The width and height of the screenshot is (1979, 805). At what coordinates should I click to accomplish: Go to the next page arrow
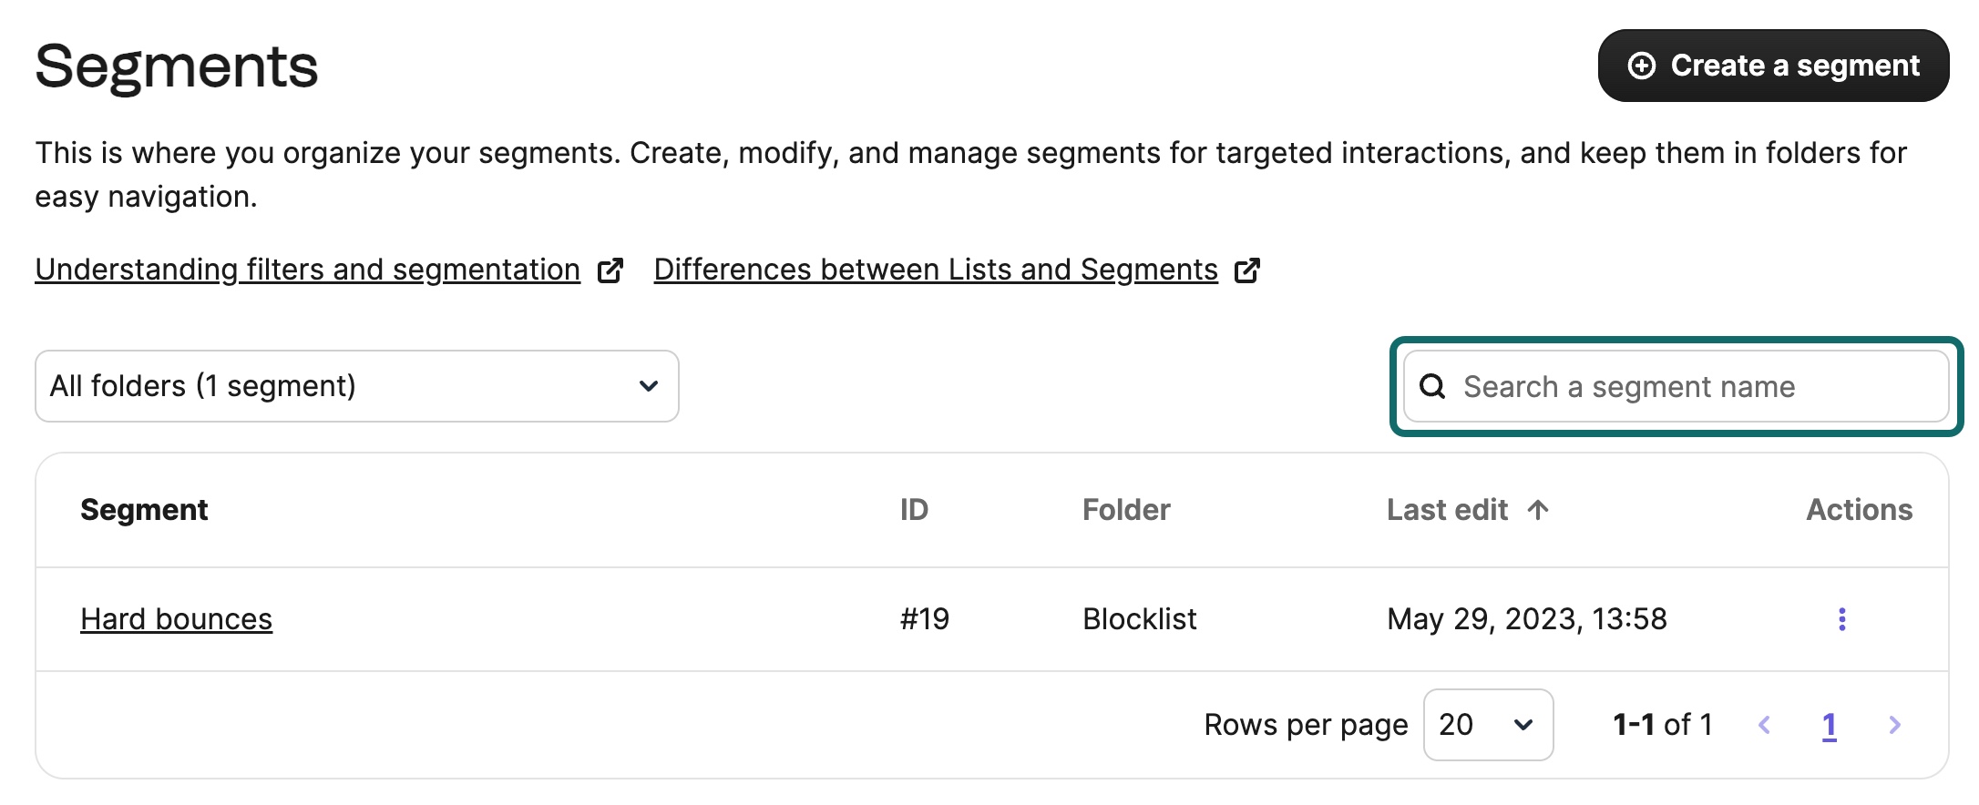(x=1894, y=725)
